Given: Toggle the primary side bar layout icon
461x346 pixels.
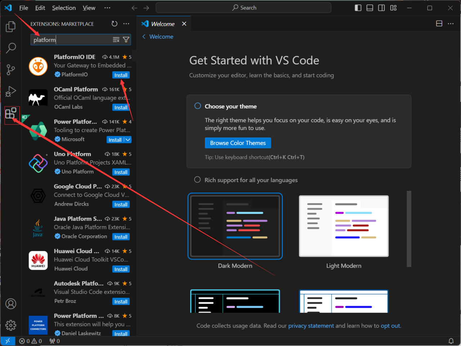Looking at the screenshot, I should pos(358,8).
